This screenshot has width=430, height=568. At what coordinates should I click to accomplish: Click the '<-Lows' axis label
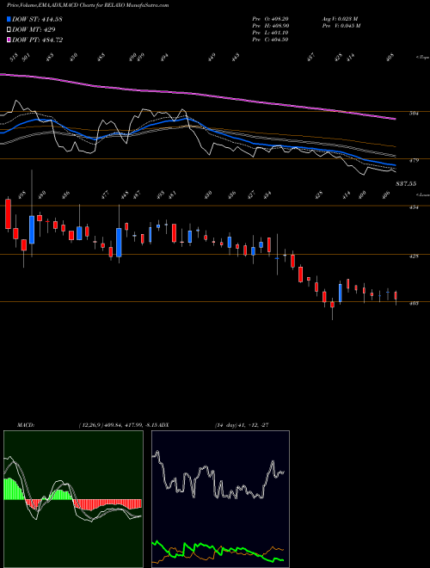coord(422,194)
